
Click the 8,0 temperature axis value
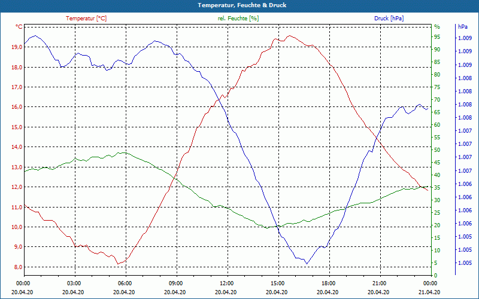coord(18,267)
